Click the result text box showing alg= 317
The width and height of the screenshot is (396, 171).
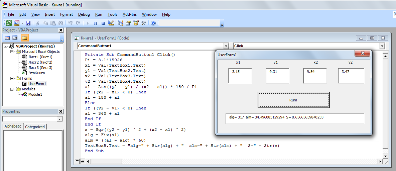295,119
